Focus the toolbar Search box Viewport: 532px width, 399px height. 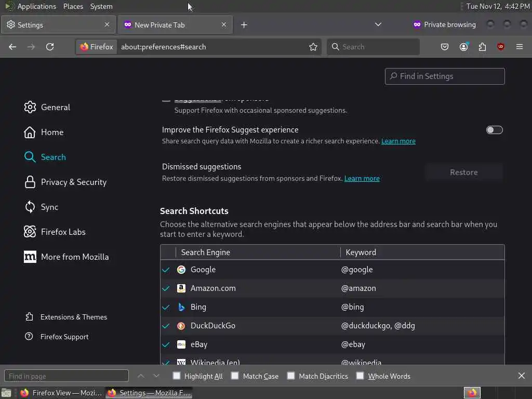coord(373,47)
